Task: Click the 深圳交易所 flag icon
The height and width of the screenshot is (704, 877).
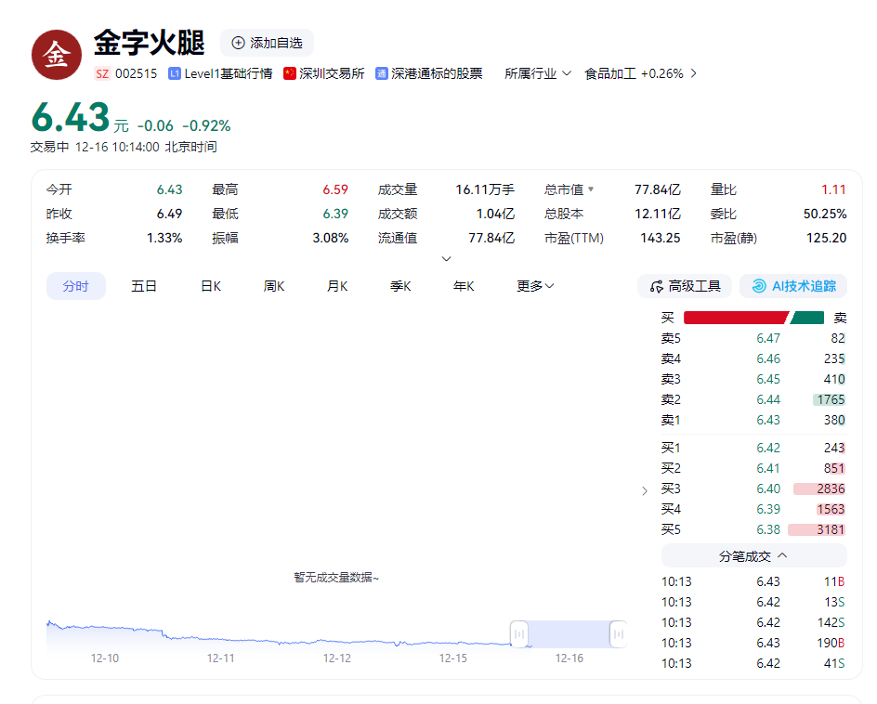Action: pos(290,73)
